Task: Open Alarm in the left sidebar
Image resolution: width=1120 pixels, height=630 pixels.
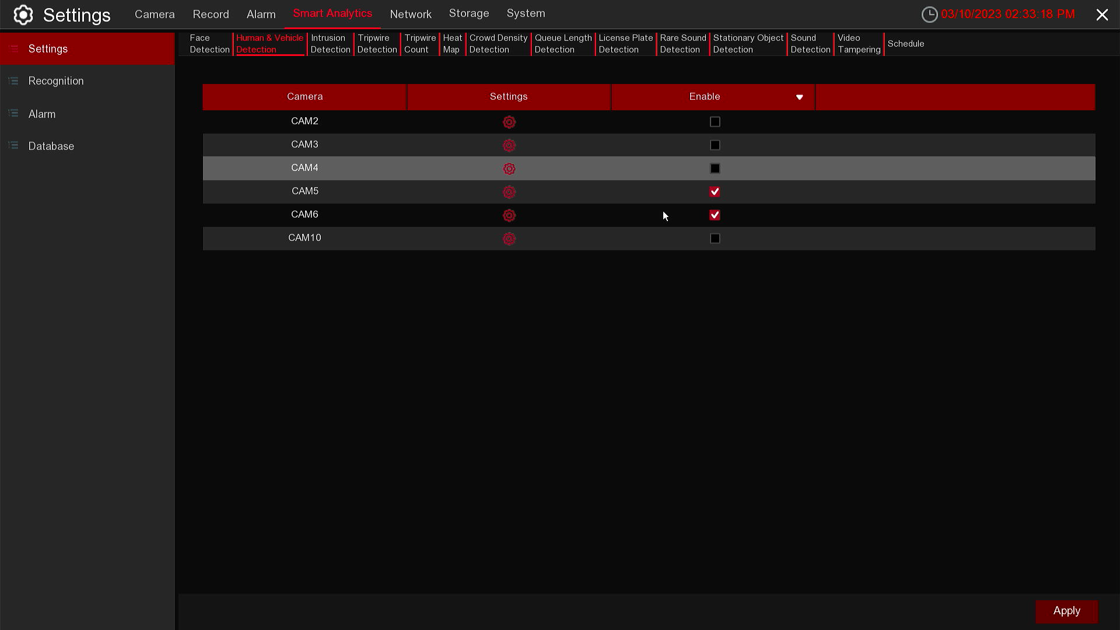Action: (42, 114)
